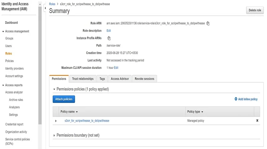Viewport: 267px width, 149px height.
Task: Copy the Instance Profile ARNs
Action: tap(109, 38)
